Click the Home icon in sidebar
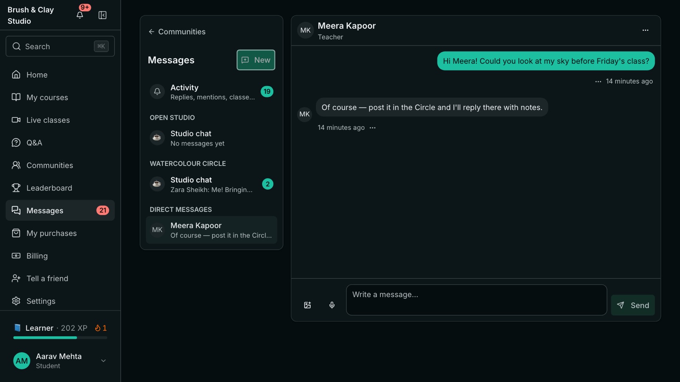The width and height of the screenshot is (680, 382). coord(16,75)
